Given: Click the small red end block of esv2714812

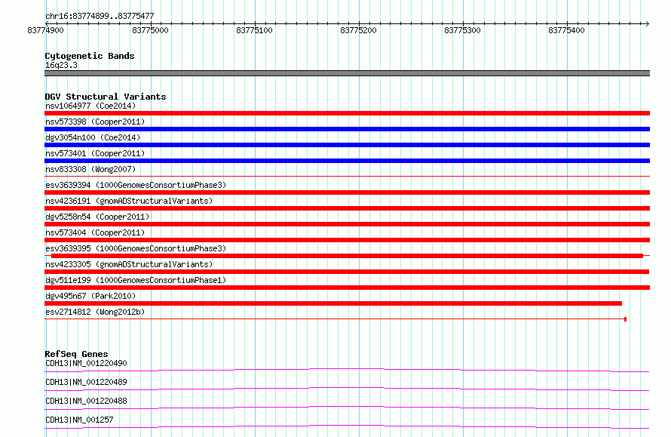Looking at the screenshot, I should 625,319.
